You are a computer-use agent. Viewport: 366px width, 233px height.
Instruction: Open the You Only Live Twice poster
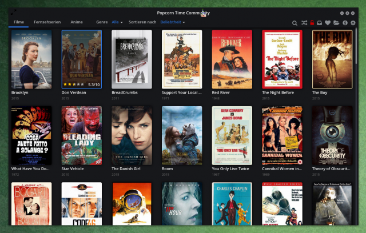[232, 135]
